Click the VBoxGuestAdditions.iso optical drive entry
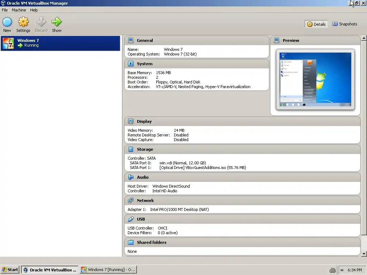Viewport: 367px width, 275px height. click(203, 168)
